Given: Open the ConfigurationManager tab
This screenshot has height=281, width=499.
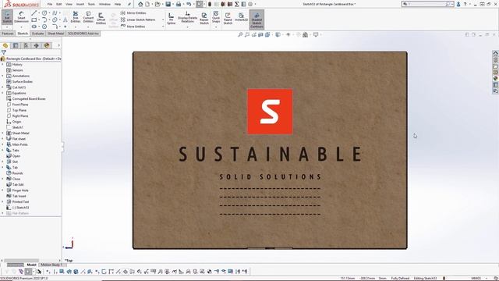Looking at the screenshot, I should pos(26,45).
